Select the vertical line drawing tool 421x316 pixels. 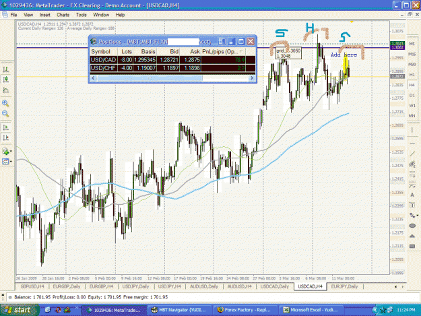click(x=412, y=130)
